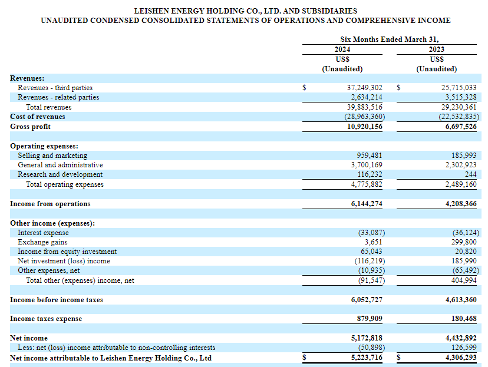Image resolution: width=488 pixels, height=367 pixels.
Task: Select exchange gains value 299,800
Action: pos(464,242)
